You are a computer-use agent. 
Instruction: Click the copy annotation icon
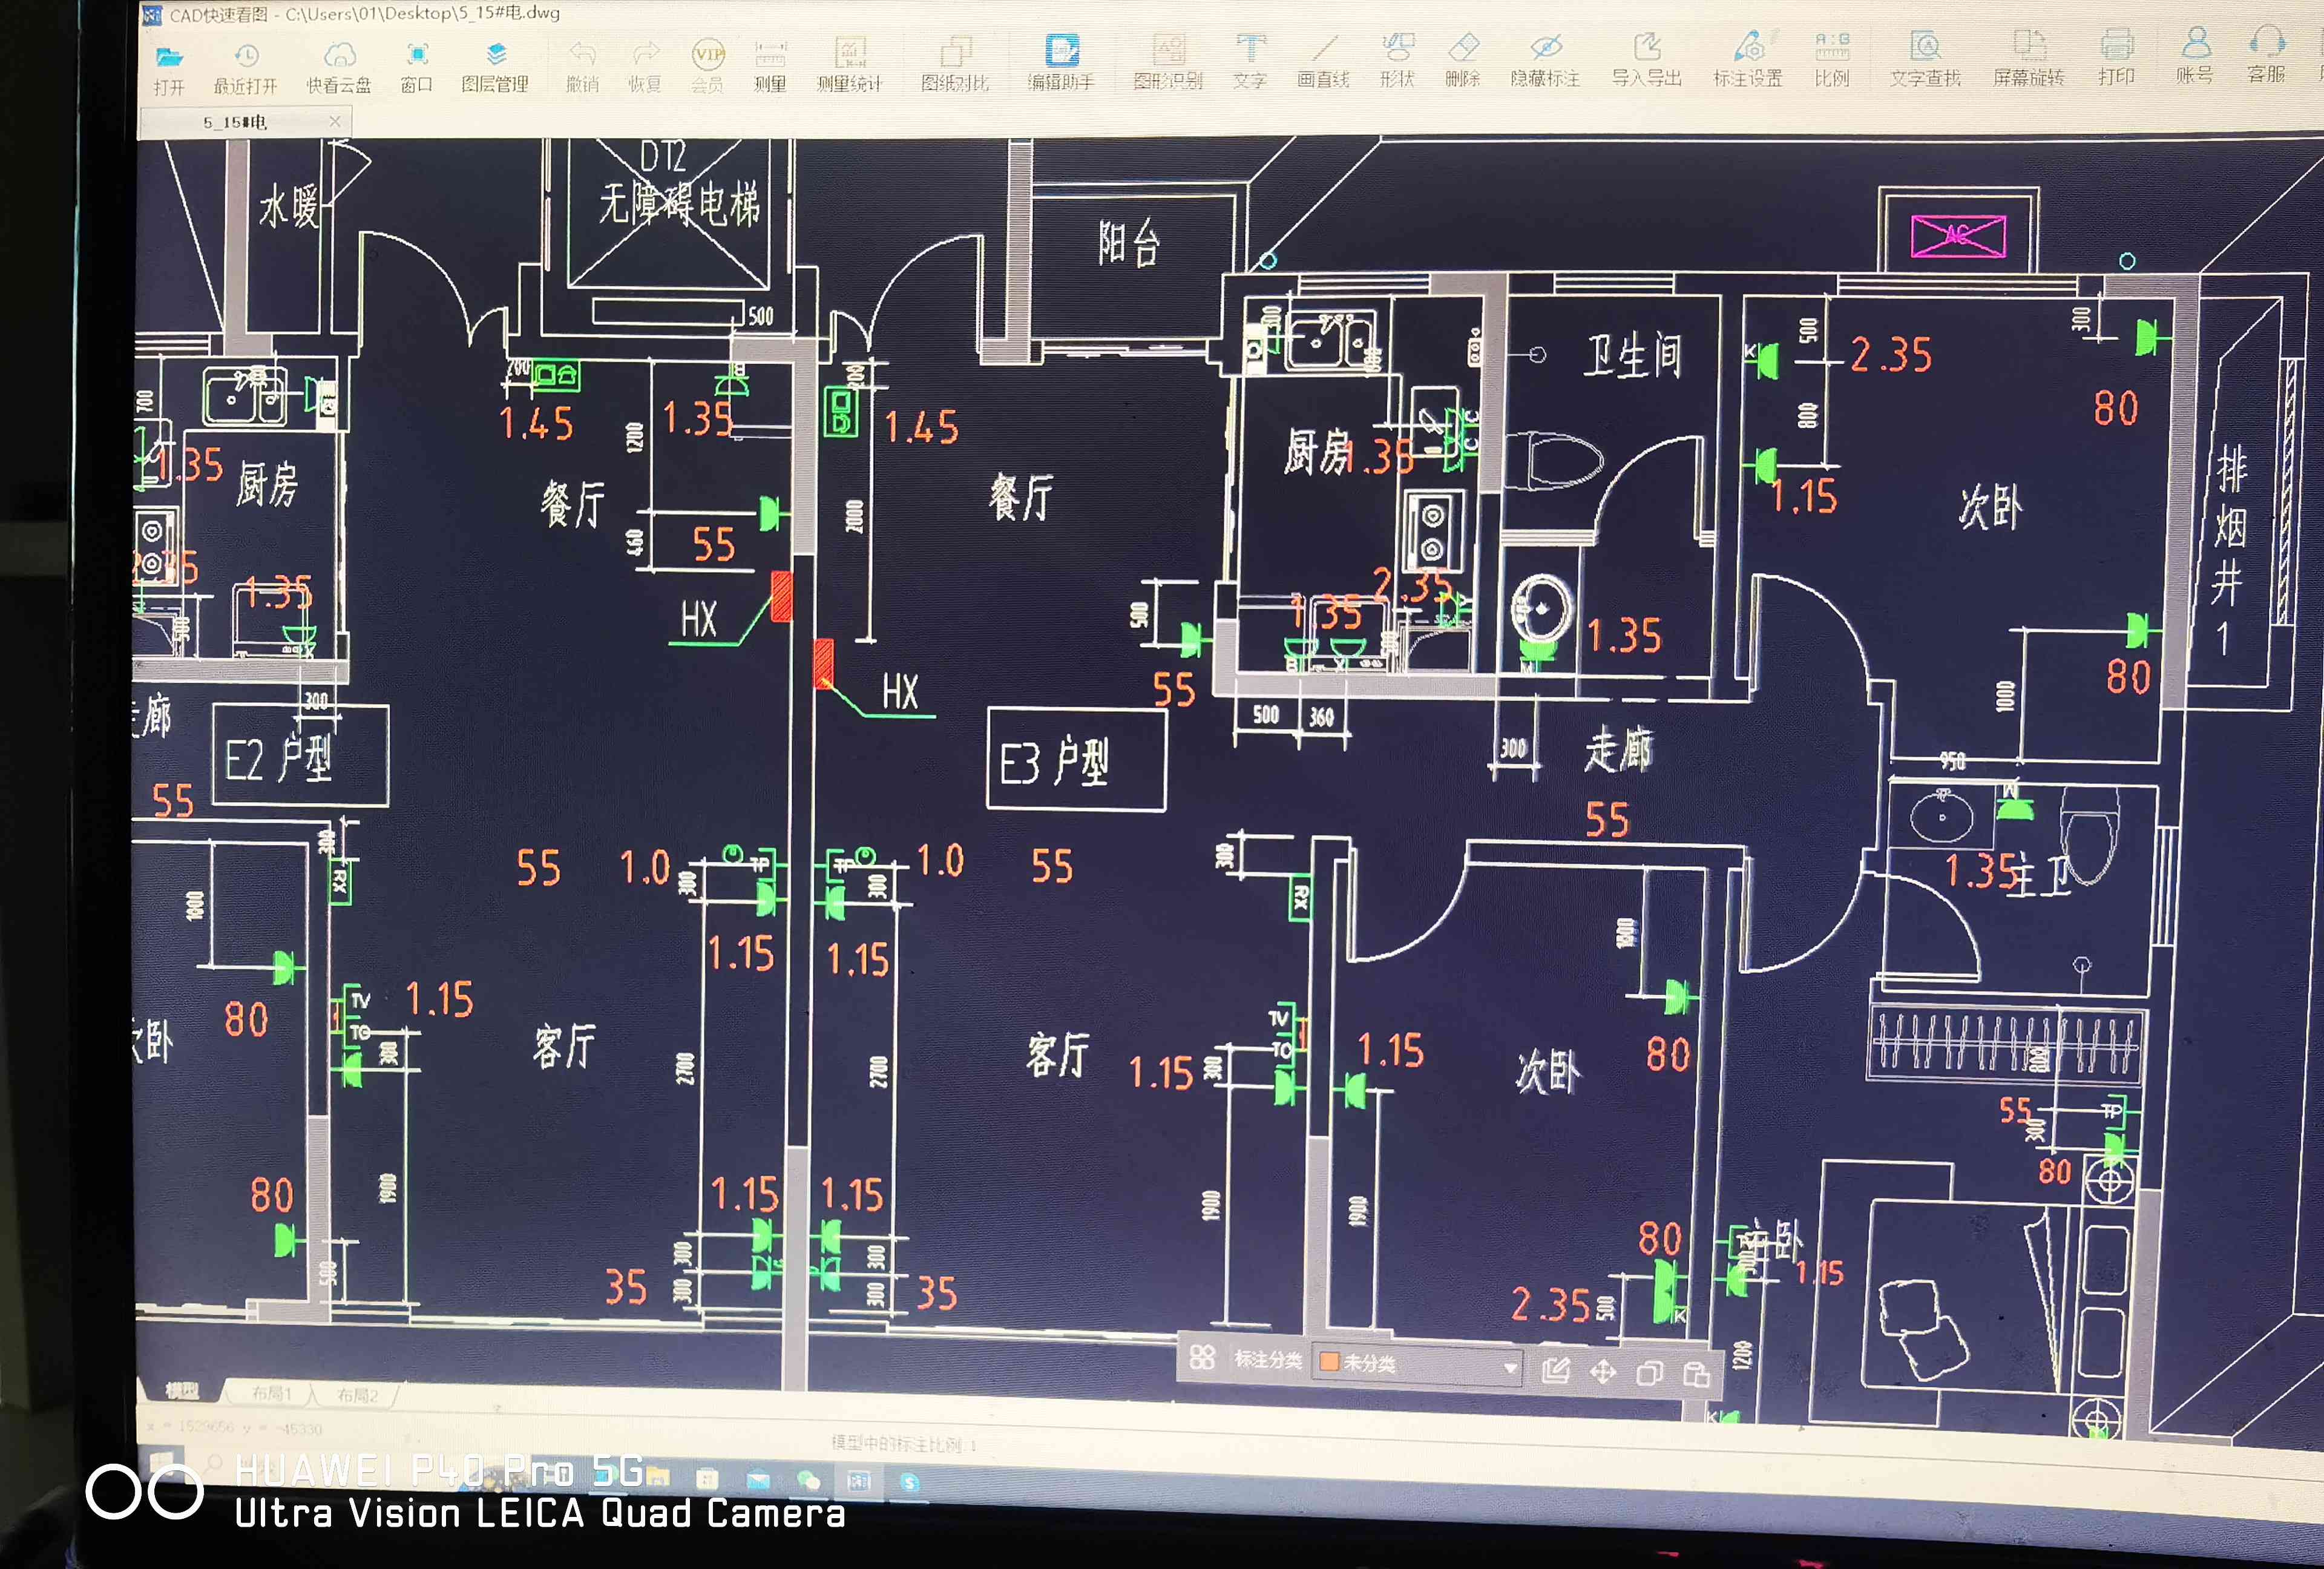coord(1649,1374)
